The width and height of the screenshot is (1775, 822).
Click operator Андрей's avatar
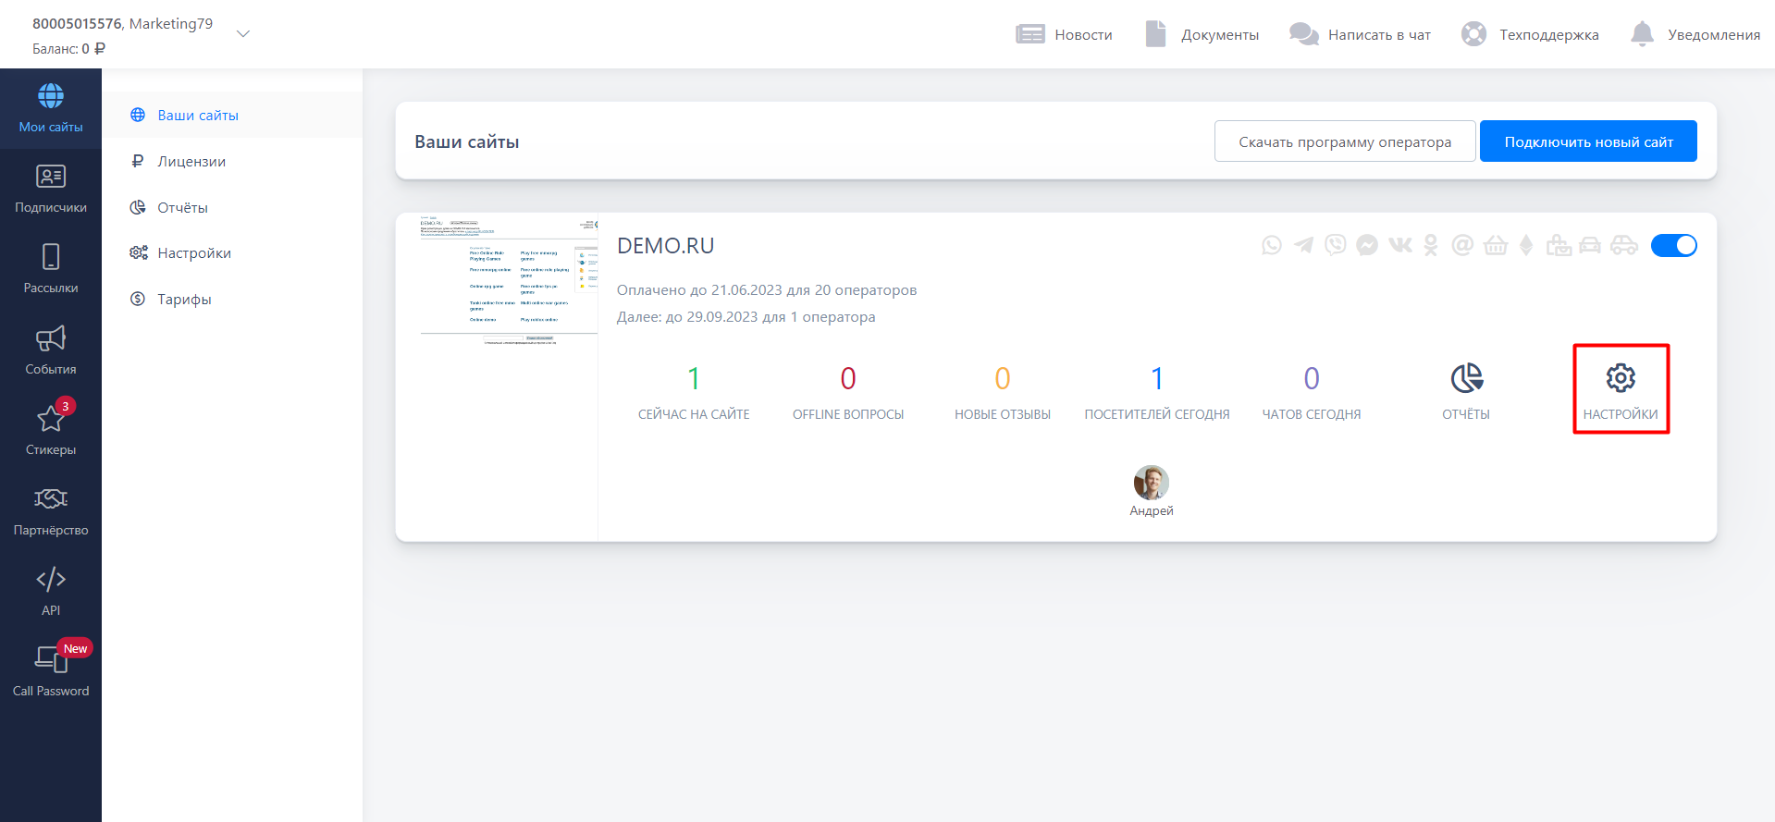point(1151,482)
